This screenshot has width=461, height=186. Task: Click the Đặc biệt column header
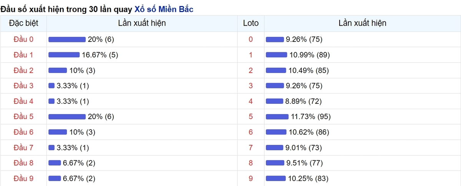tap(23, 23)
